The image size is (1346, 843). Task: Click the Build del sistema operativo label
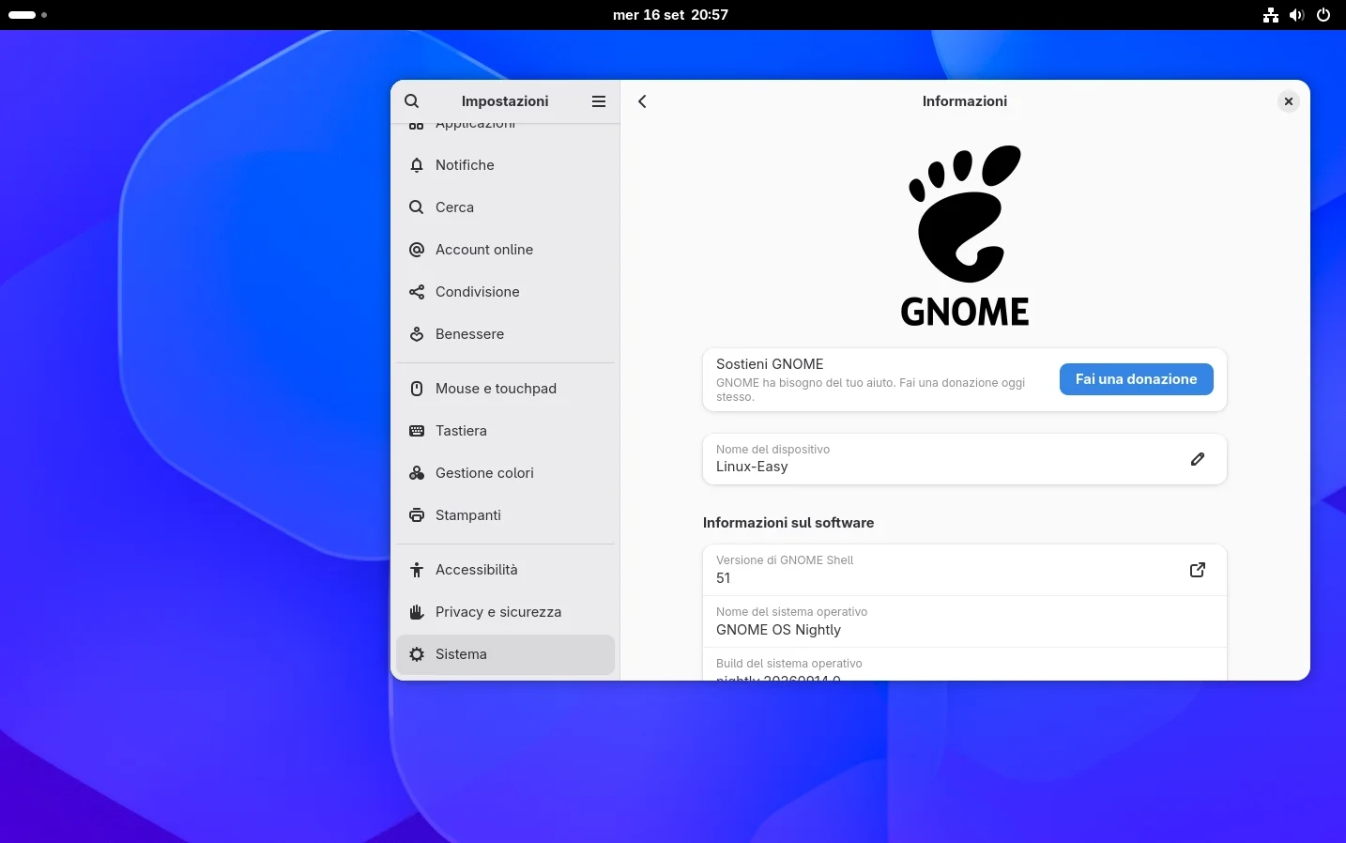789,664
